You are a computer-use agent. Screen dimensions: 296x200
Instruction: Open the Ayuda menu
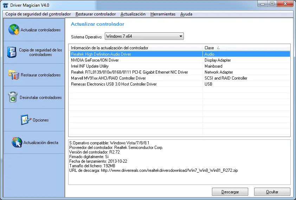186,14
